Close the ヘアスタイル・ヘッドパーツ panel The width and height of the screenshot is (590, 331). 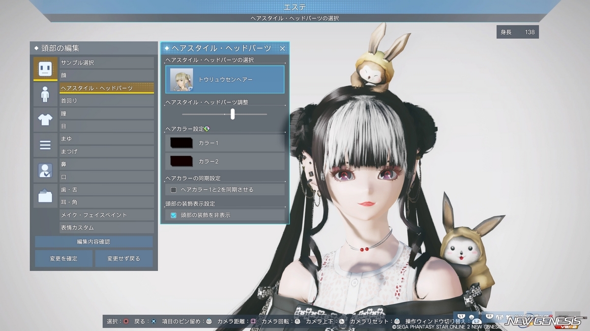[283, 48]
